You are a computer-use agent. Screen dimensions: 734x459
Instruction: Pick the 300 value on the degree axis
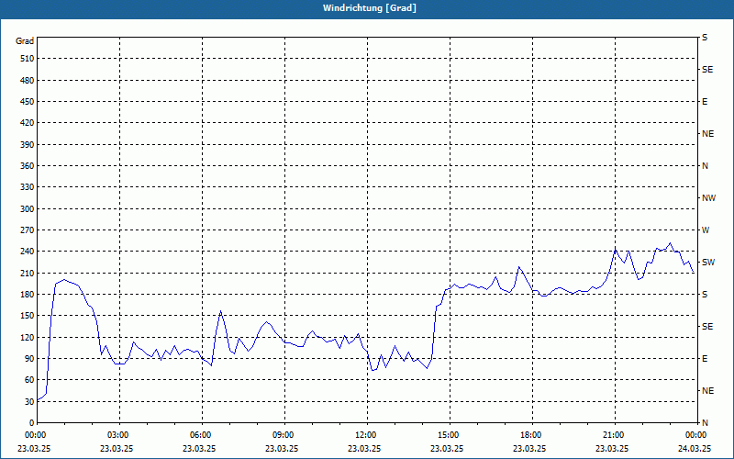[x=28, y=208]
